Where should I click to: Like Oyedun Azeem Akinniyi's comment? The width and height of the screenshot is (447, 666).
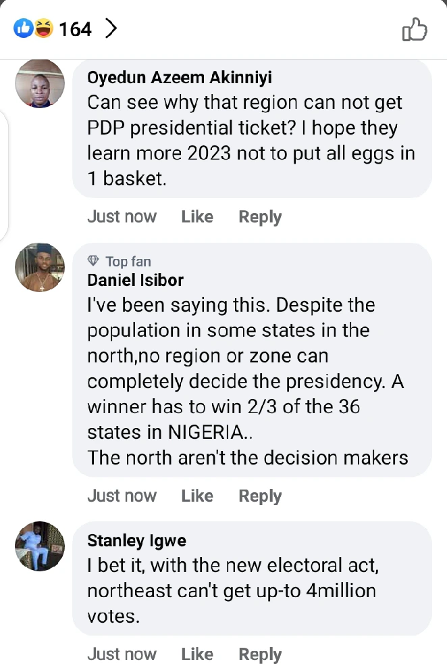197,217
